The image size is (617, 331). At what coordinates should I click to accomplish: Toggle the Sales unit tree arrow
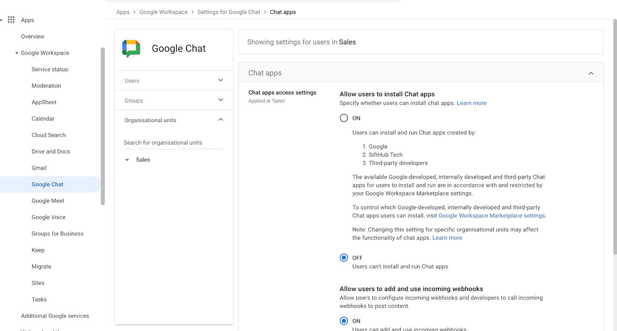(x=127, y=160)
